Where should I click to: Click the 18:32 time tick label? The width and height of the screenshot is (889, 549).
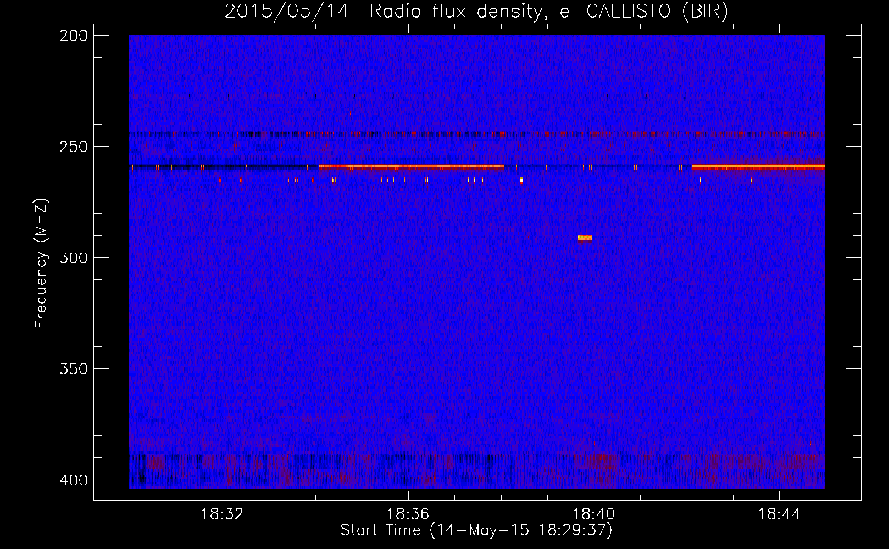click(x=223, y=514)
